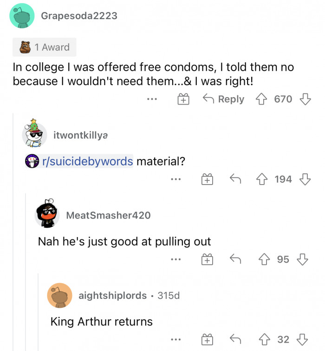Give award to itwontkillya's comment
Viewport: 325px width, 351px height.
[x=206, y=179]
